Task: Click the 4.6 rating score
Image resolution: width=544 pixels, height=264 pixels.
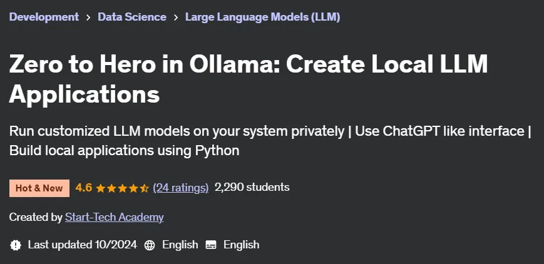Action: point(84,188)
